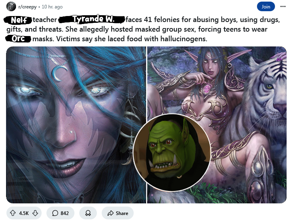The image size is (293, 221).
Task: Open the 842 comments
Action: click(60, 213)
